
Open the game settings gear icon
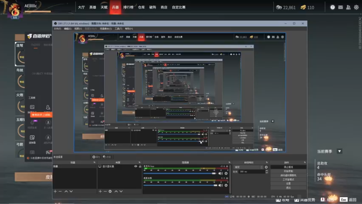click(356, 7)
